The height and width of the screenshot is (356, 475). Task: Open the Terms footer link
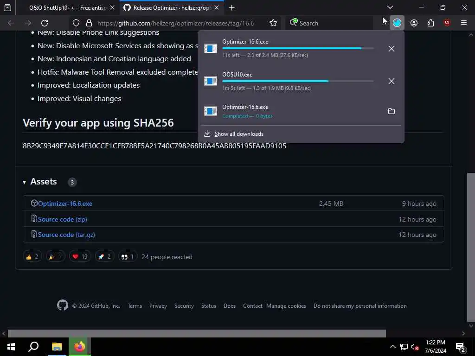coord(135,306)
